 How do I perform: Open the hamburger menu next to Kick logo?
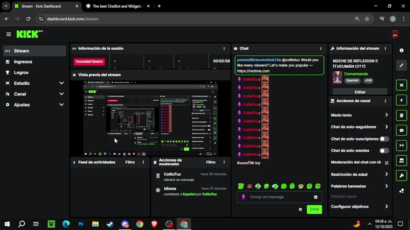[9, 34]
